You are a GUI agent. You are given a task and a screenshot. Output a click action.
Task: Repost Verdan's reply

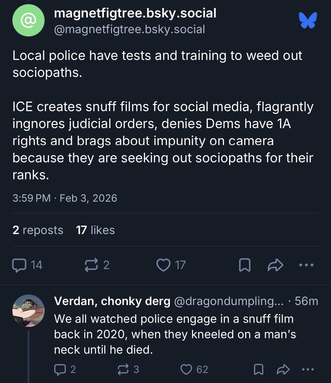click(123, 369)
